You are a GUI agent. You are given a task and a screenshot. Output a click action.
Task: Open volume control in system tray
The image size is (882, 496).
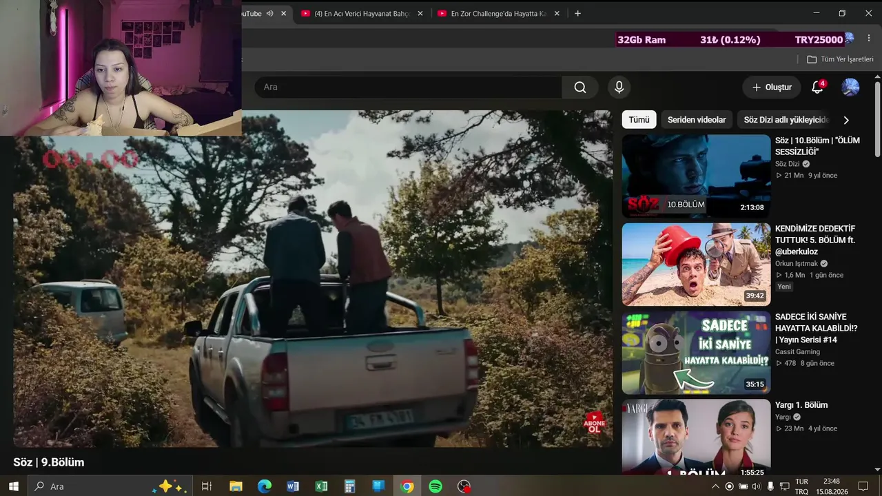pyautogui.click(x=756, y=486)
